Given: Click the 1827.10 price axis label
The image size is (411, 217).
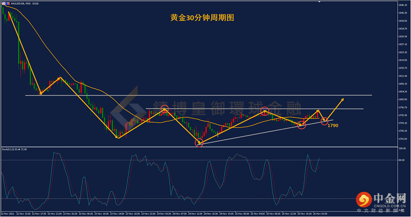Looking at the screenshot, I should click(x=403, y=44).
